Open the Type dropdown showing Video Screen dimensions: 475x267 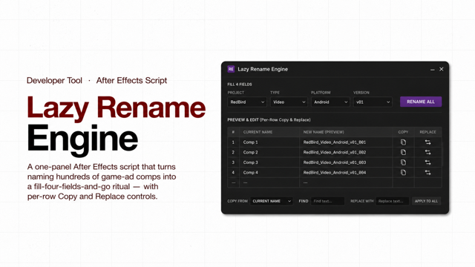(289, 102)
